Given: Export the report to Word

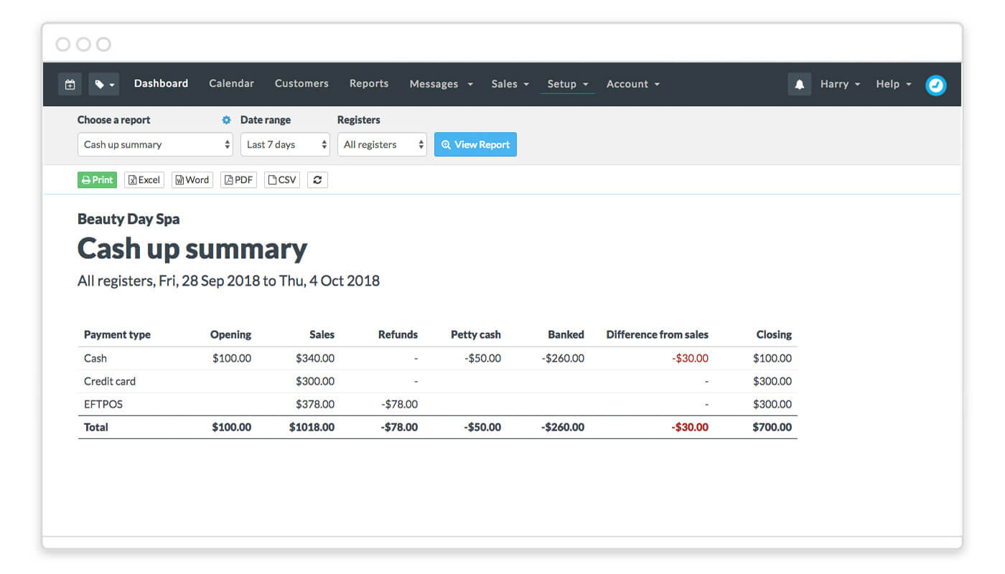Looking at the screenshot, I should tap(192, 179).
